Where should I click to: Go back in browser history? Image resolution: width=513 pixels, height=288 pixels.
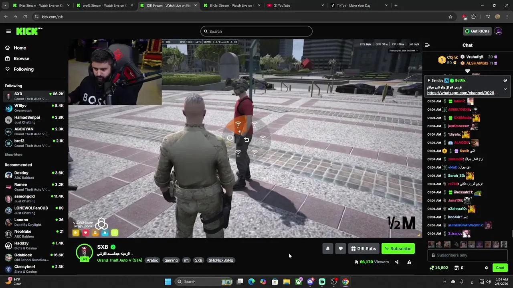(6, 17)
